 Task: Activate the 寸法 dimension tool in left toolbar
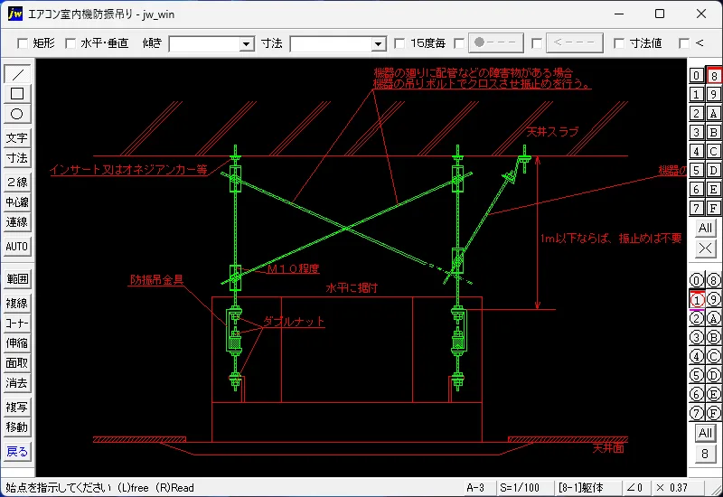click(x=17, y=158)
